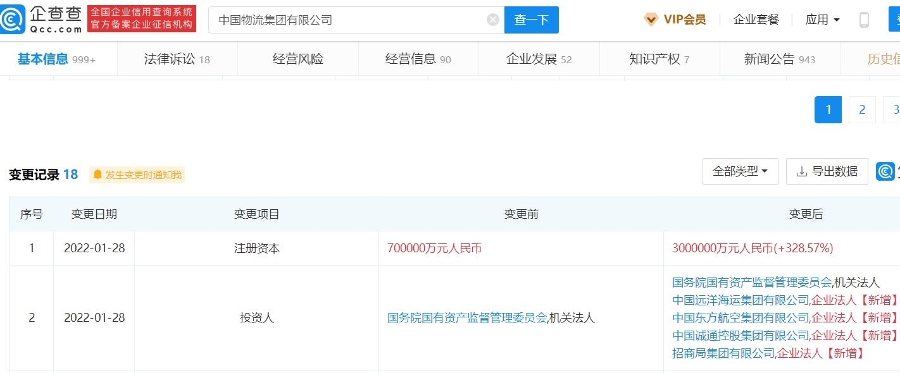Open 国务院国有资产监督管理委员会 link in 变更前 column
Viewport: 900px width, 373px height.
pyautogui.click(x=467, y=318)
